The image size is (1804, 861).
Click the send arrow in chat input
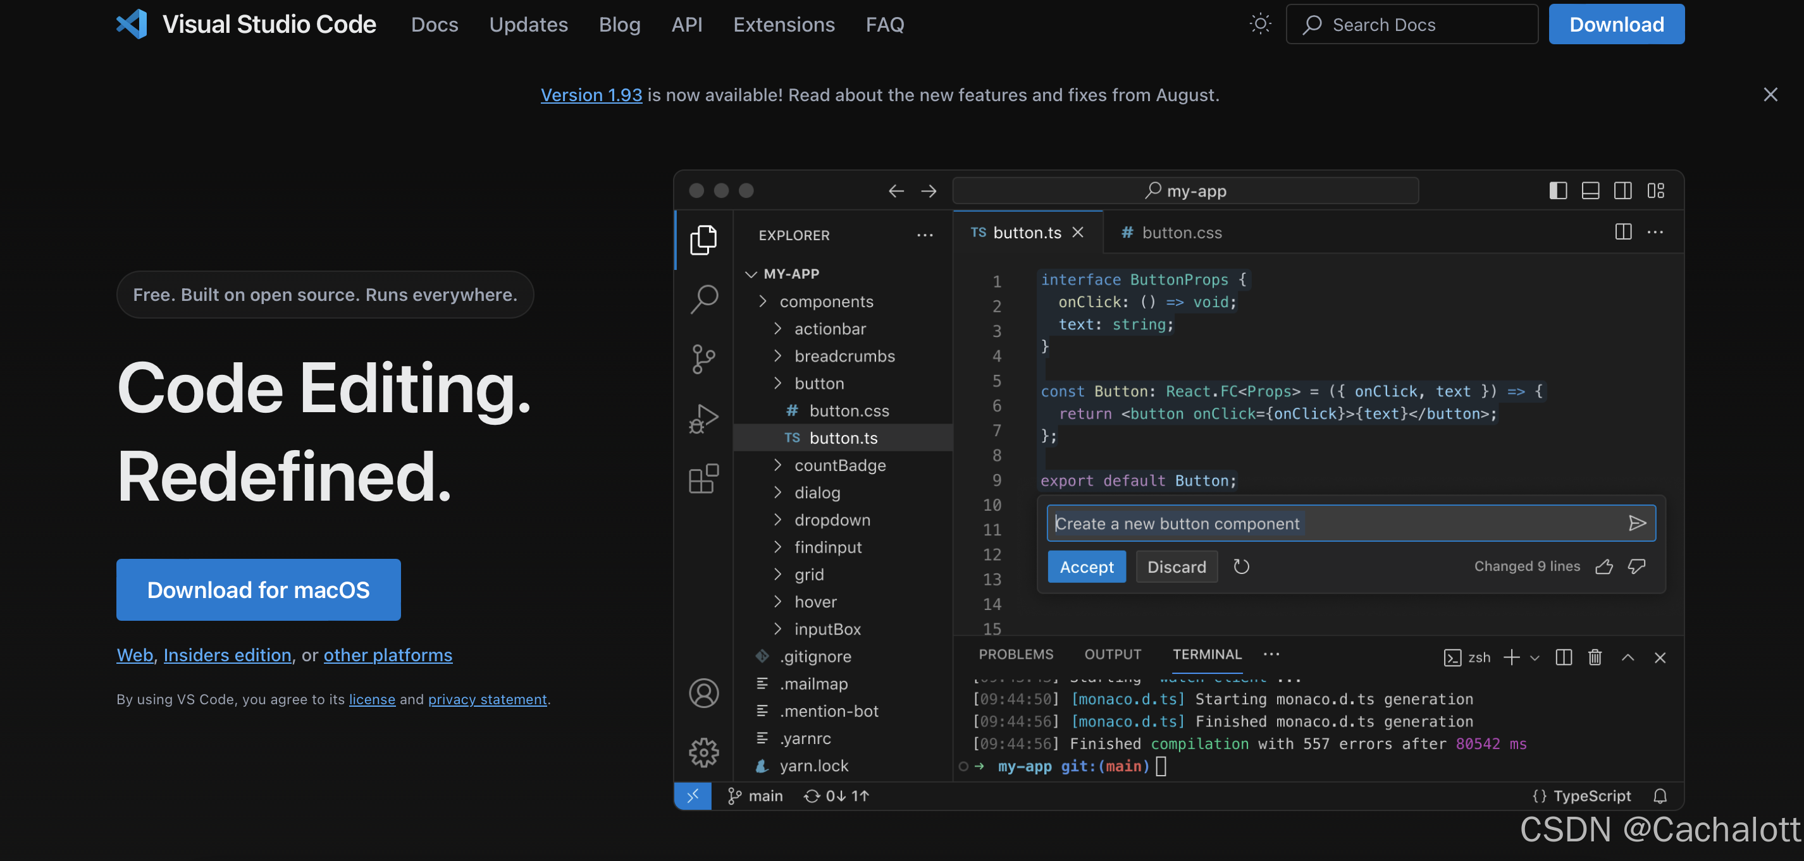1636,523
